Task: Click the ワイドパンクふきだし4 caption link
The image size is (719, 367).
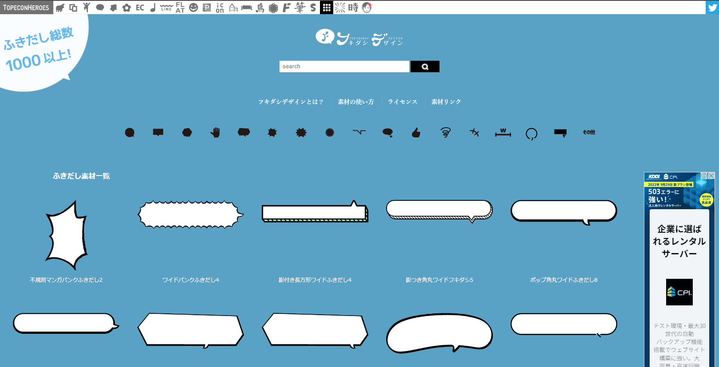Action: [x=191, y=280]
